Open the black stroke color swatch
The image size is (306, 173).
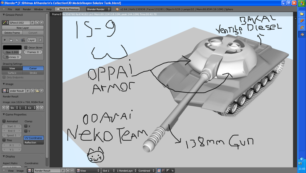[x=12, y=47]
